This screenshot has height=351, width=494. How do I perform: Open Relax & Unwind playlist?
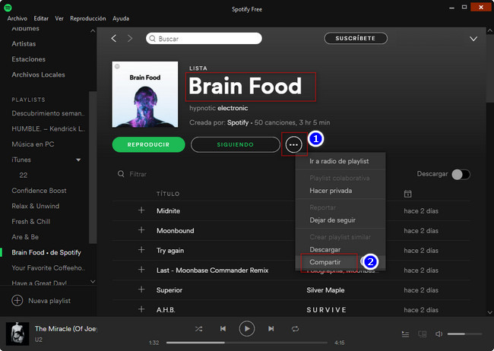pyautogui.click(x=35, y=206)
